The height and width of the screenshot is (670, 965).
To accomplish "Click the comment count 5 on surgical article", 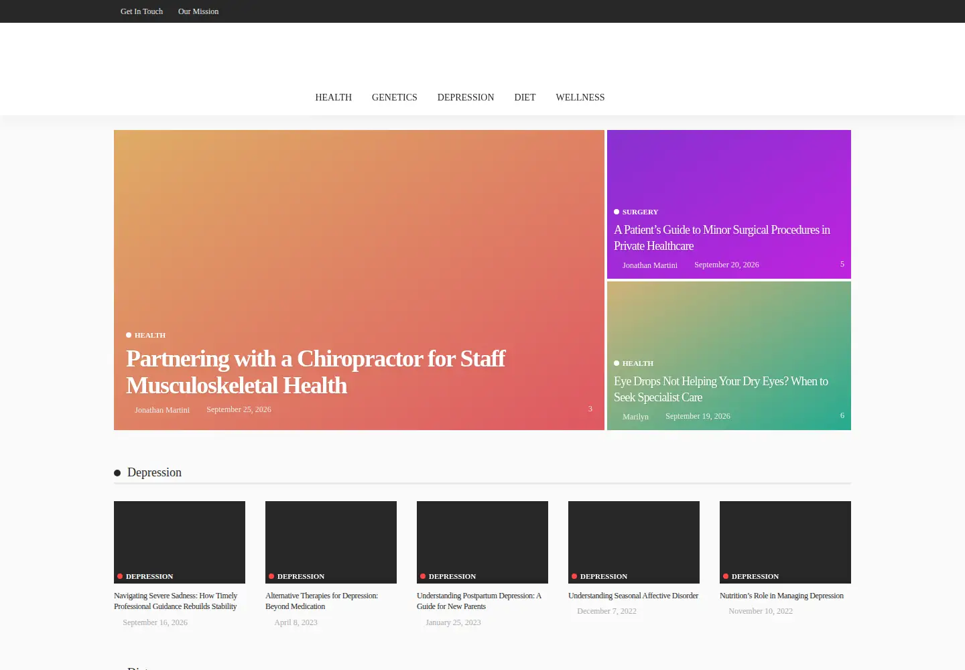I will tap(842, 264).
